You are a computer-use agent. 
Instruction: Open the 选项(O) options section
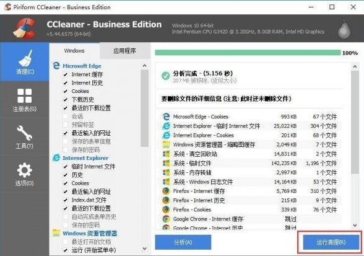point(25,174)
